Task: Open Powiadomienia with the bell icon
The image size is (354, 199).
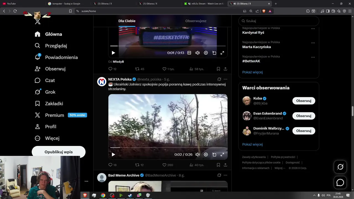Action: coord(56,57)
